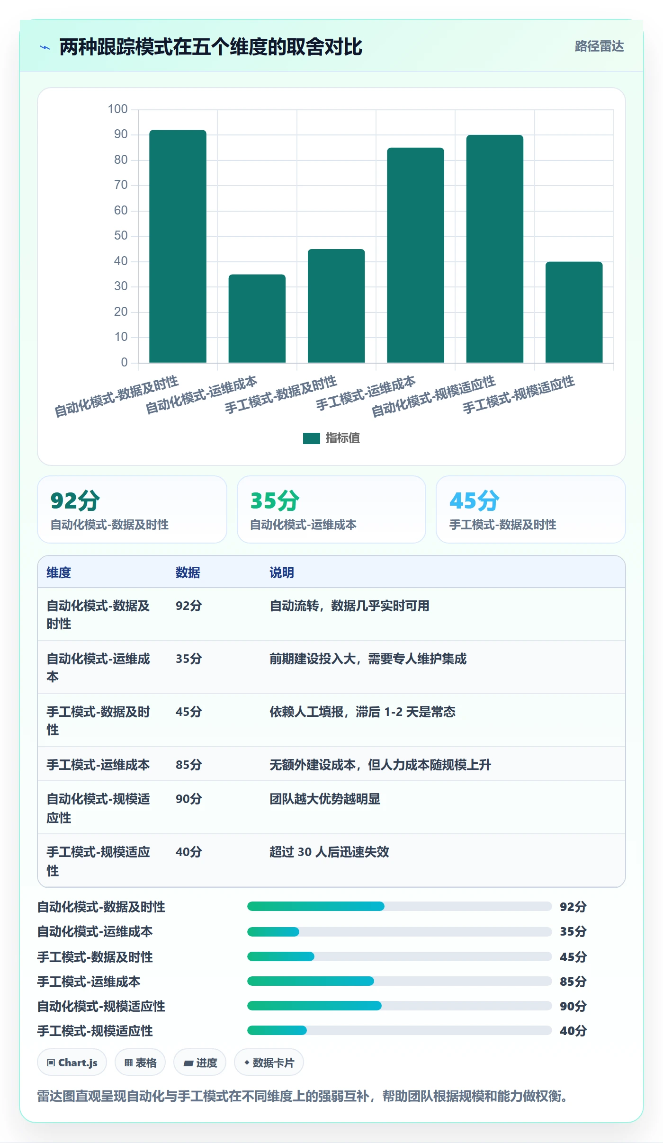
Task: Click the 手工模式-规模适应性 chart bar
Action: click(574, 313)
